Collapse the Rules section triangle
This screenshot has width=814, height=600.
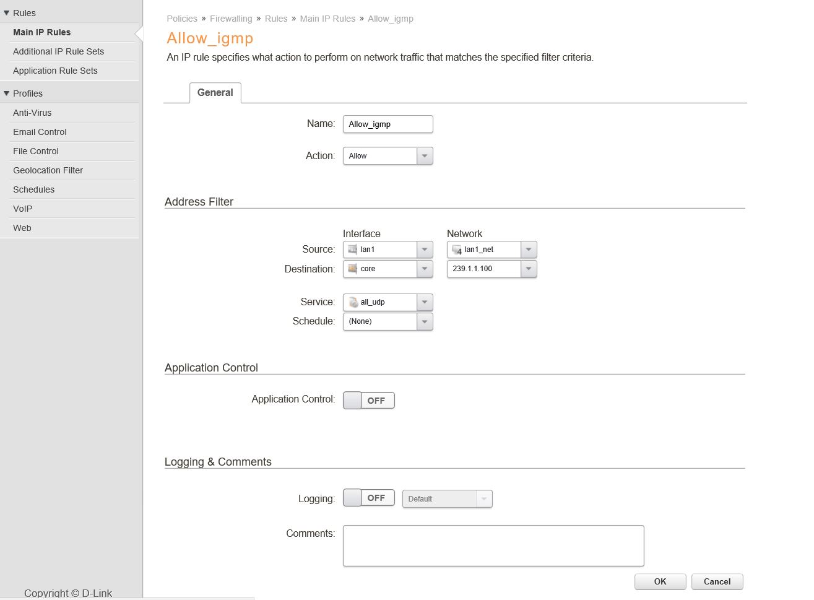[x=7, y=13]
